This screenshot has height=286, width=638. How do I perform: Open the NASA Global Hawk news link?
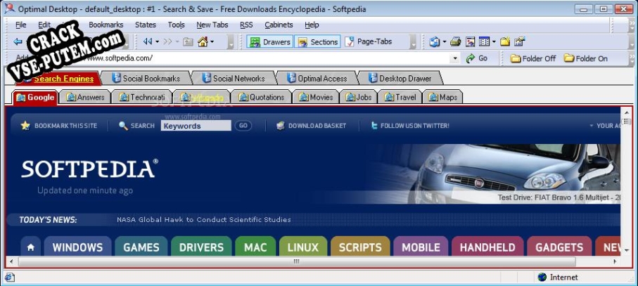pos(204,220)
